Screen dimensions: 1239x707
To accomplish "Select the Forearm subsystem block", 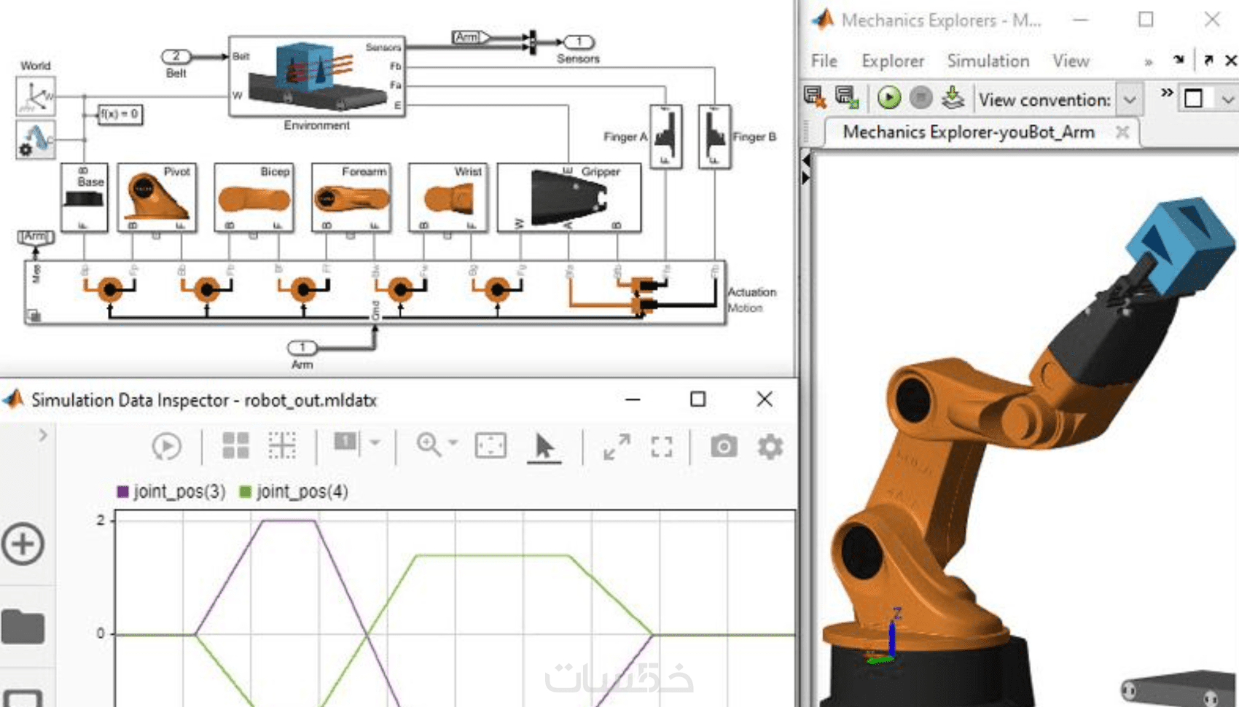I will (351, 198).
